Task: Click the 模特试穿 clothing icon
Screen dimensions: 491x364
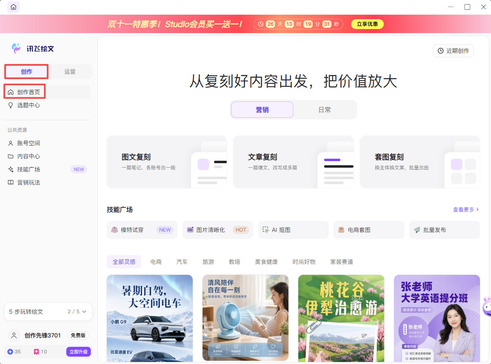Action: click(115, 230)
